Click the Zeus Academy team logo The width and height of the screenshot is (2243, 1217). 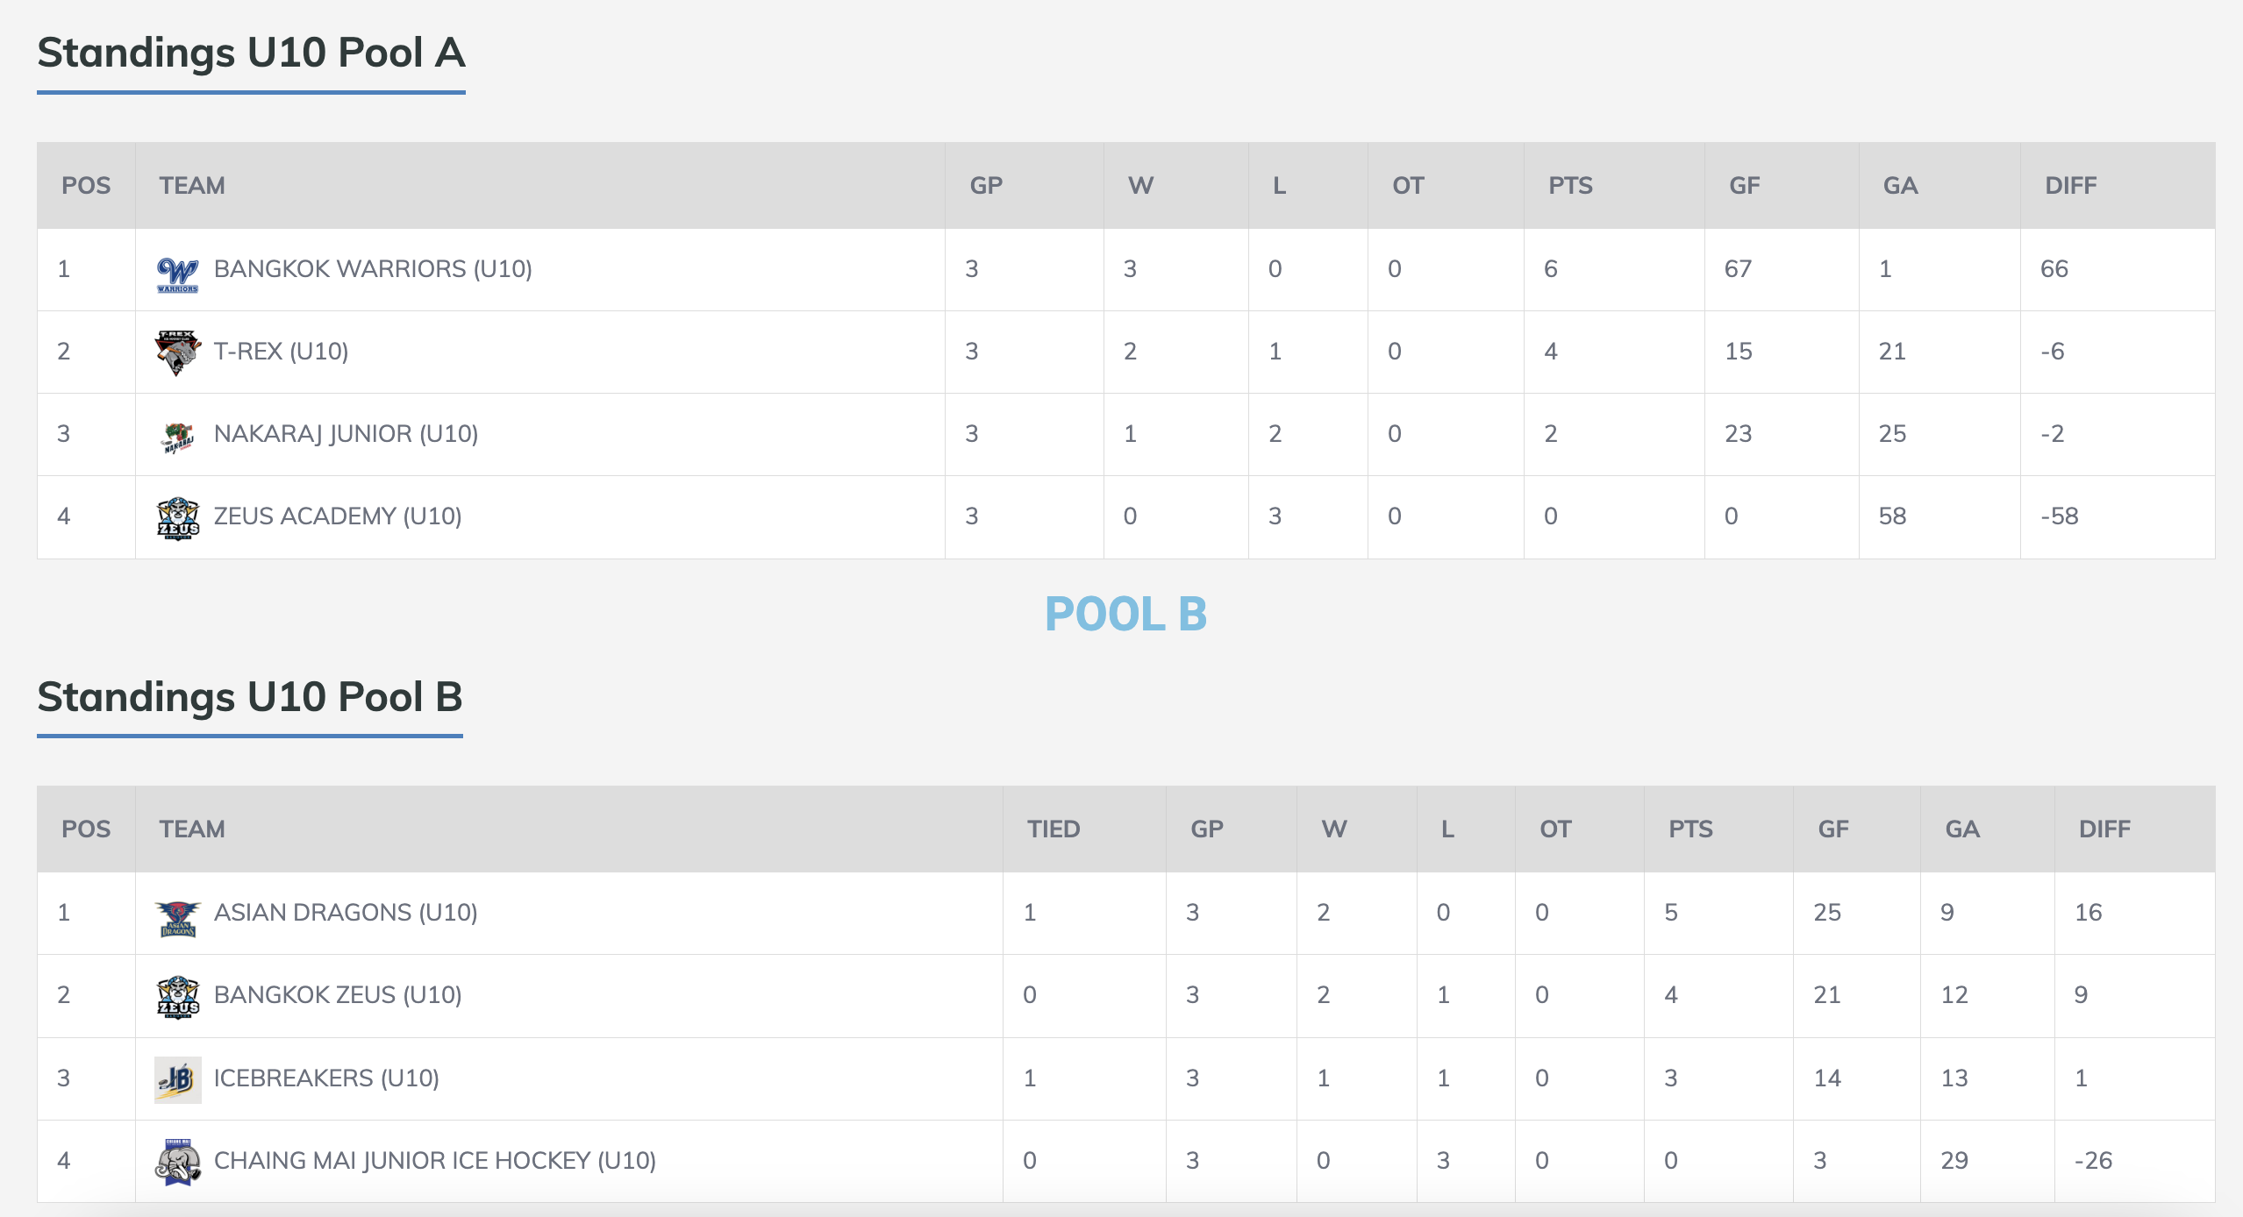click(x=178, y=518)
